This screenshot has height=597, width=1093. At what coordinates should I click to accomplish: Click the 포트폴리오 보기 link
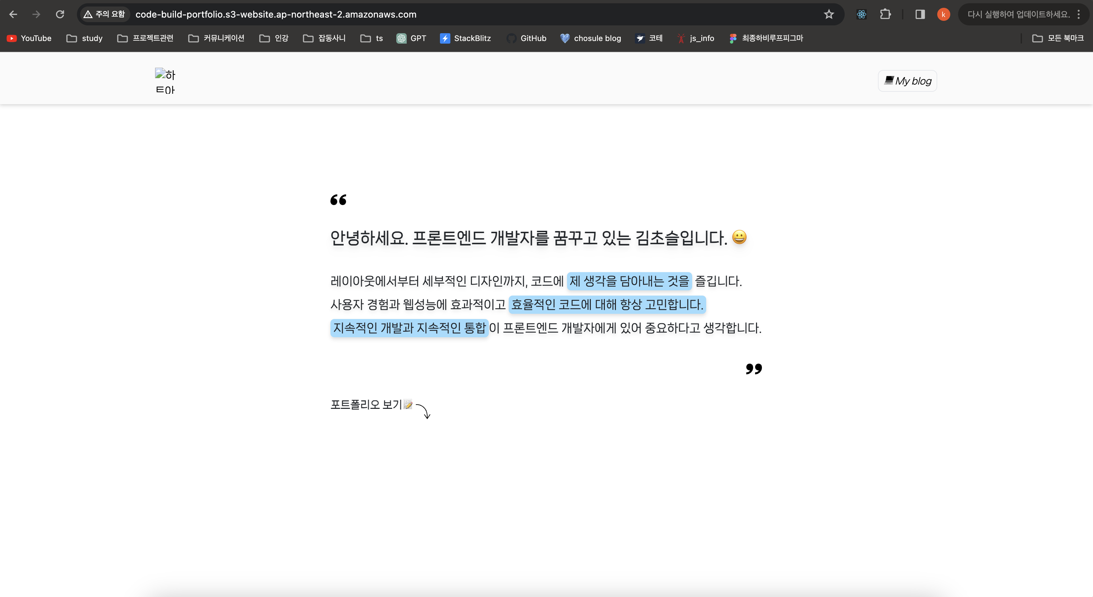click(367, 405)
